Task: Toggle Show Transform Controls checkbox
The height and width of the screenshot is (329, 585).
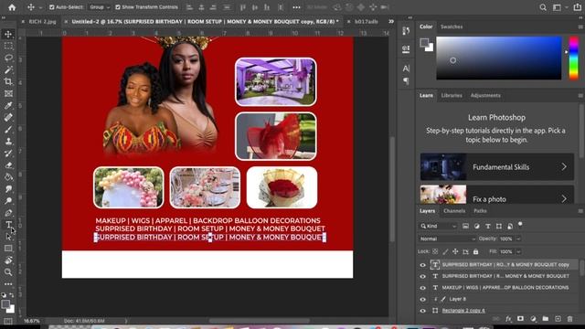Action: [118, 7]
